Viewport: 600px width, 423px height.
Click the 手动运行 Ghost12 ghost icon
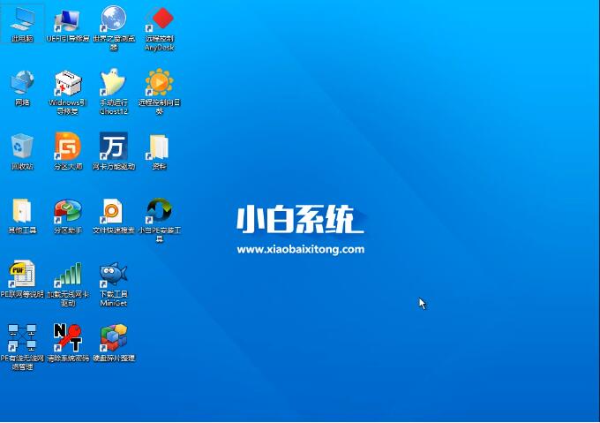click(113, 83)
